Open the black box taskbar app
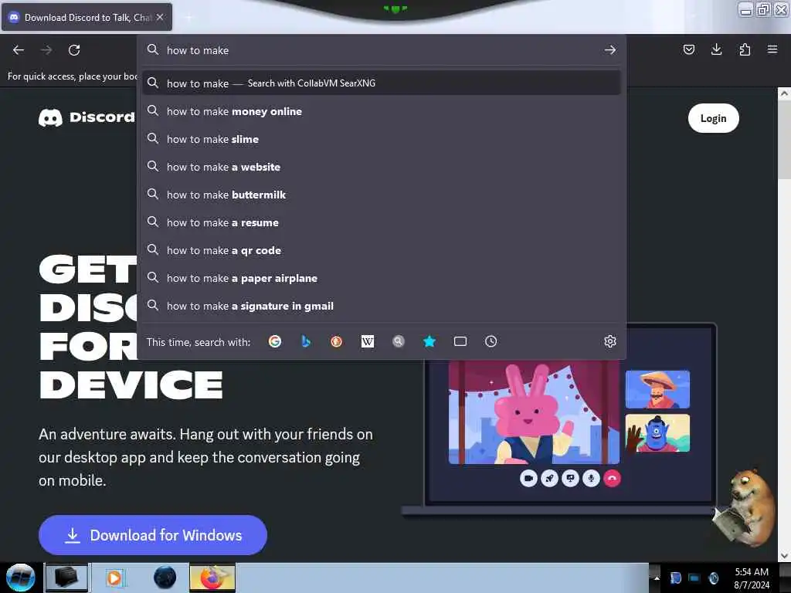This screenshot has width=791, height=593. pos(66,578)
